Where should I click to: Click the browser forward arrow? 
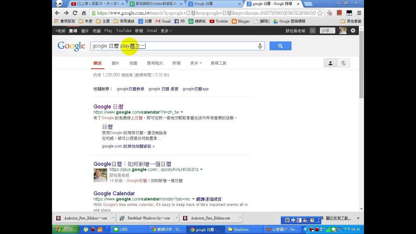pyautogui.click(x=66, y=13)
